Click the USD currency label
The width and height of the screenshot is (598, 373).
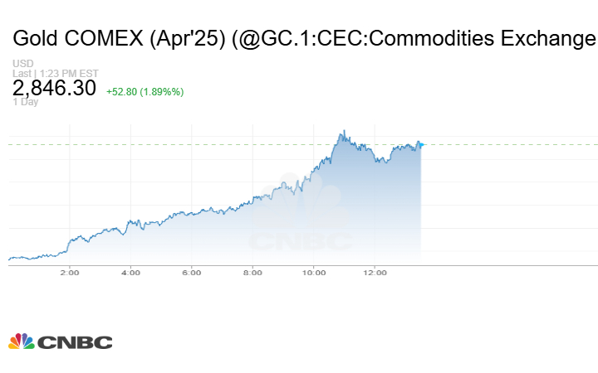pos(22,64)
